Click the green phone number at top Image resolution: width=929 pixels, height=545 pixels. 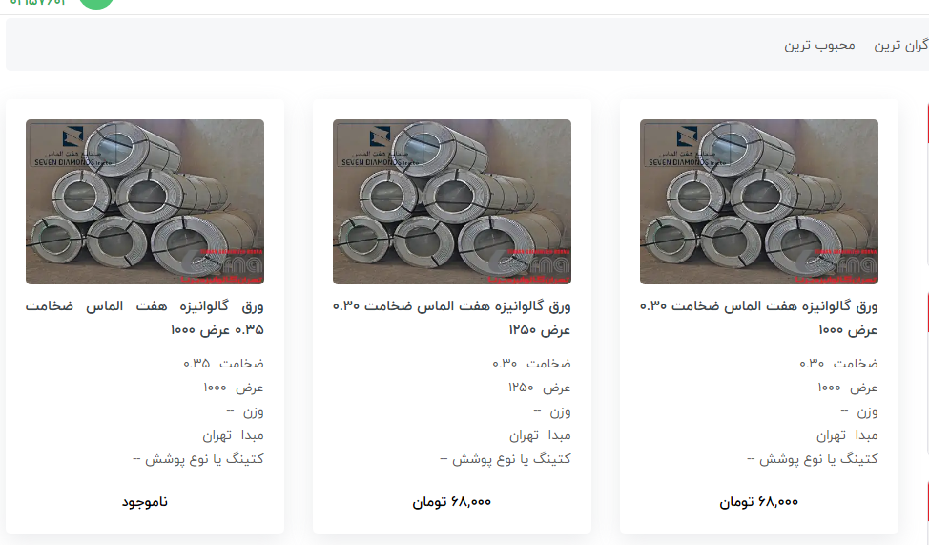[37, 3]
